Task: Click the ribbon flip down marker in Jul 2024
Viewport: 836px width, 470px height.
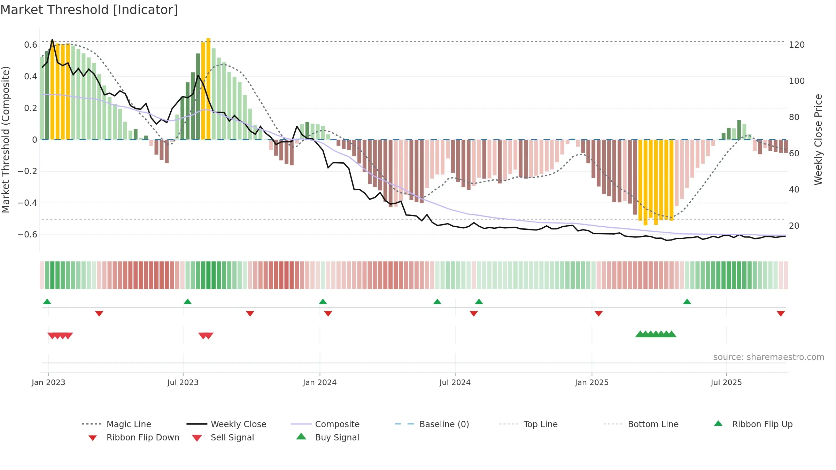Action: pyautogui.click(x=474, y=314)
